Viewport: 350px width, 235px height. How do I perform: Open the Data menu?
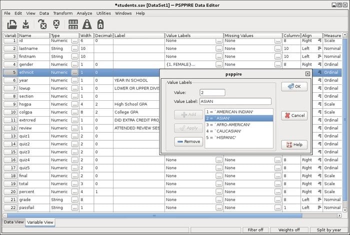pos(44,13)
